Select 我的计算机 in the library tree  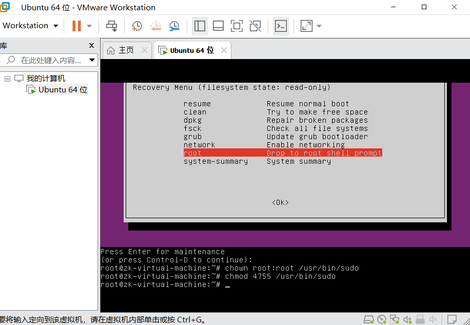tap(46, 79)
